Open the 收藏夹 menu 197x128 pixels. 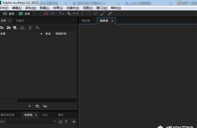[73, 8]
